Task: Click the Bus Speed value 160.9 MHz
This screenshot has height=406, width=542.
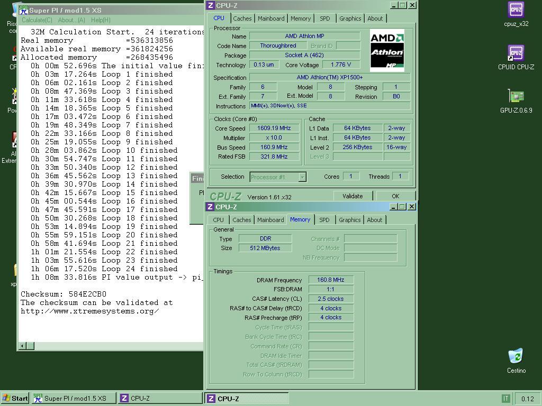Action: tap(274, 147)
